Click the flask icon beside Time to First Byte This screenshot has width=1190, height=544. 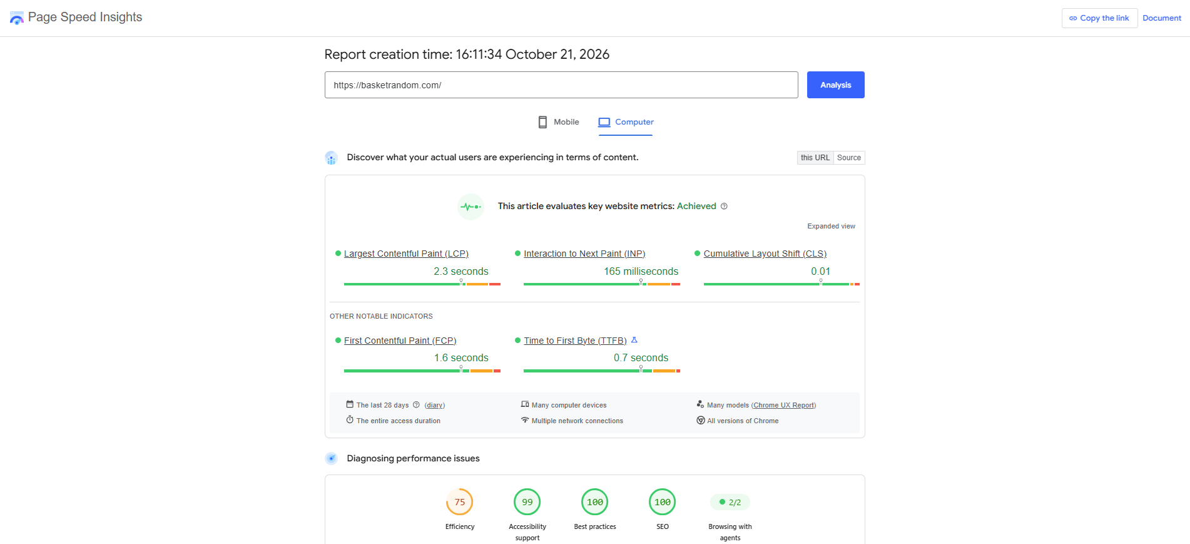(634, 340)
